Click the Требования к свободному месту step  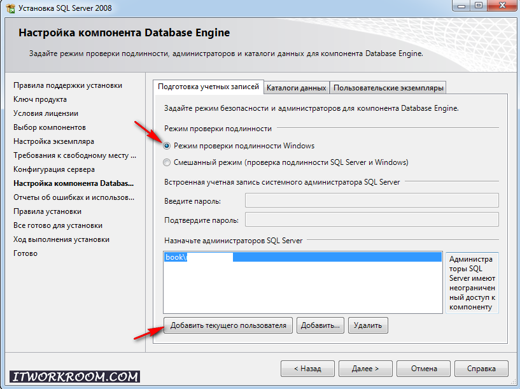click(x=74, y=155)
